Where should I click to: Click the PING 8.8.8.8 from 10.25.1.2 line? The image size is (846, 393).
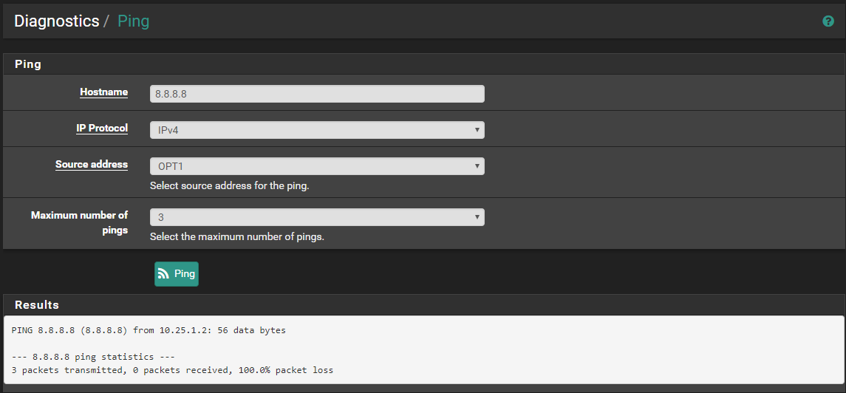pos(149,330)
